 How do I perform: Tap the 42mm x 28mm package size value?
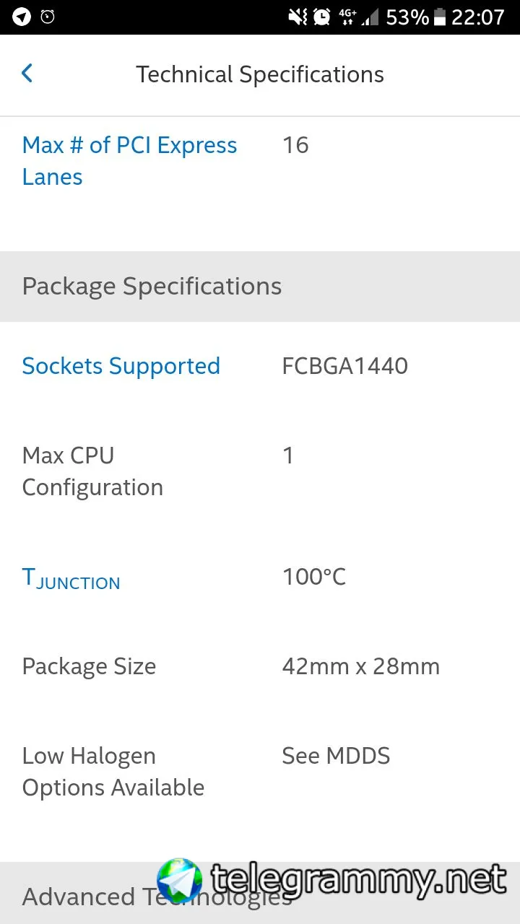[x=360, y=666]
